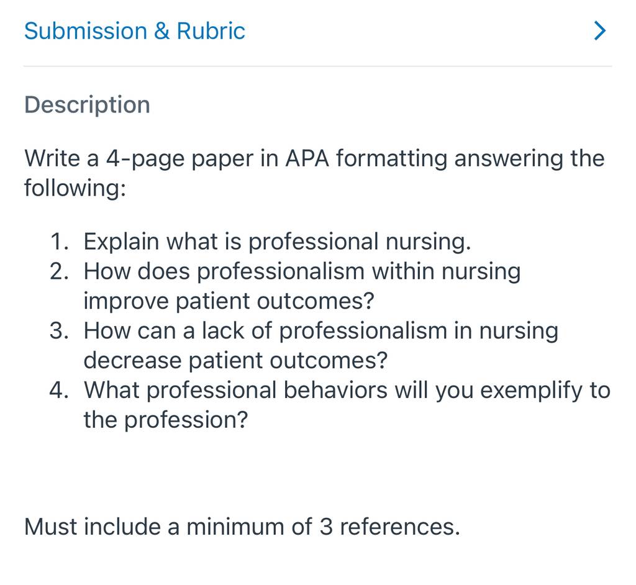Image resolution: width=636 pixels, height=585 pixels.
Task: Select list item 'Explain what is professional nursing.'
Action: [277, 242]
